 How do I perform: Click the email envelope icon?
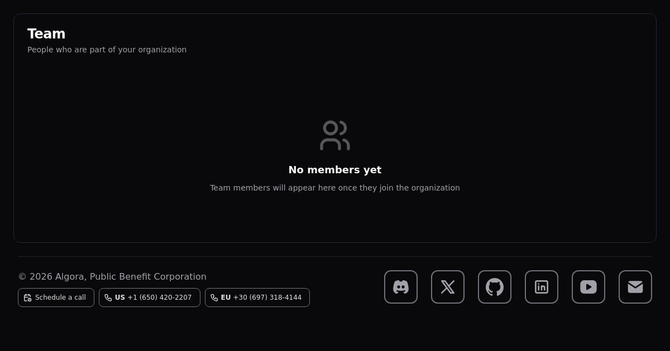635,287
